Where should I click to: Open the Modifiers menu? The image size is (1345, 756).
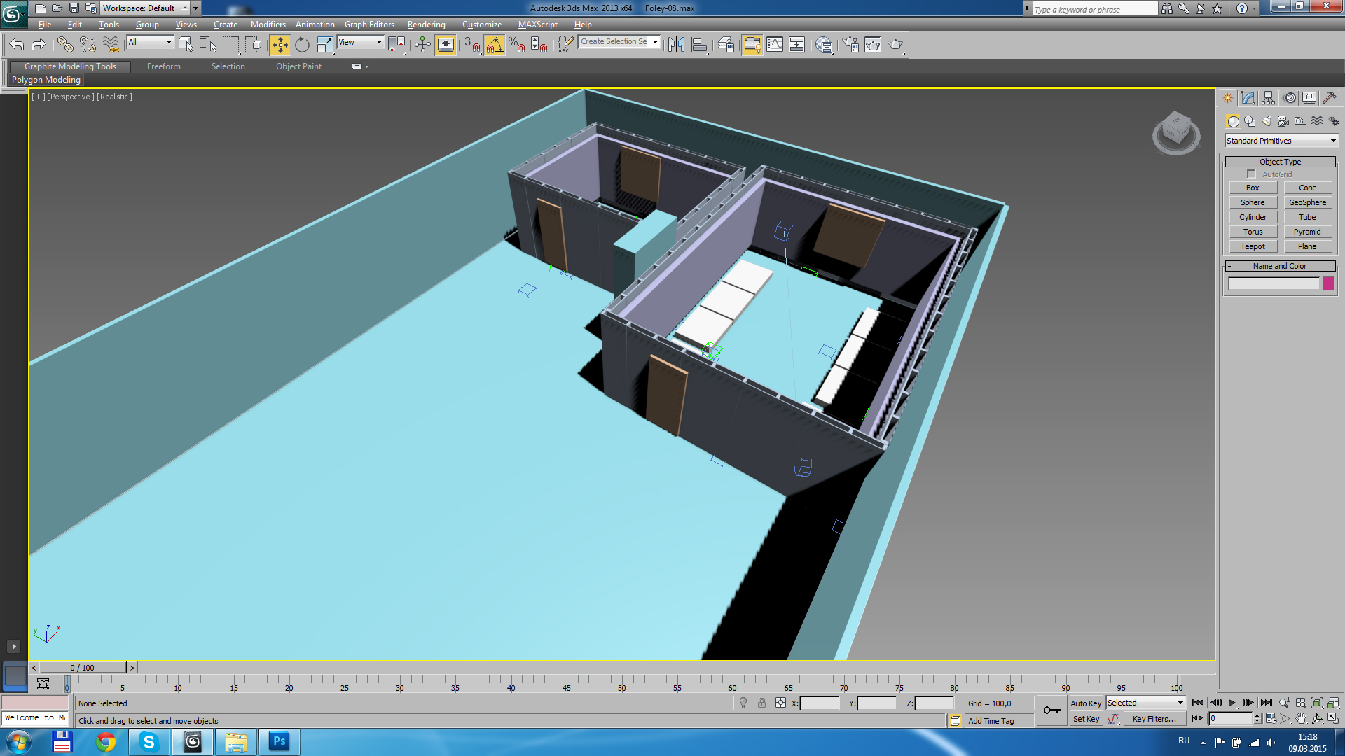pyautogui.click(x=268, y=24)
